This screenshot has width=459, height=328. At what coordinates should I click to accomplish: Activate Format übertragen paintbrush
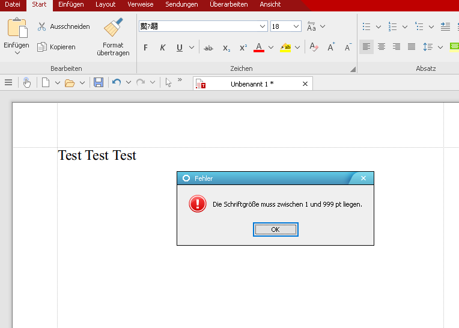pos(113,37)
